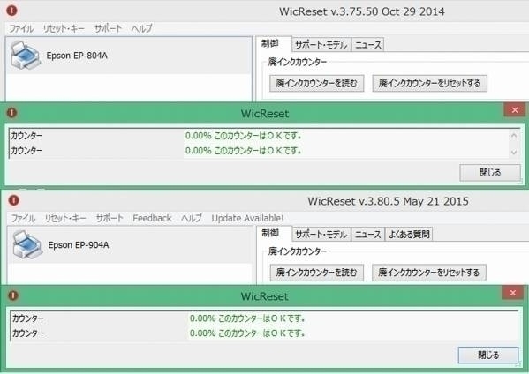Viewport: 529px width, 374px height.
Task: Click the upper WicReset dialog's title bar icon
Action: (x=11, y=112)
